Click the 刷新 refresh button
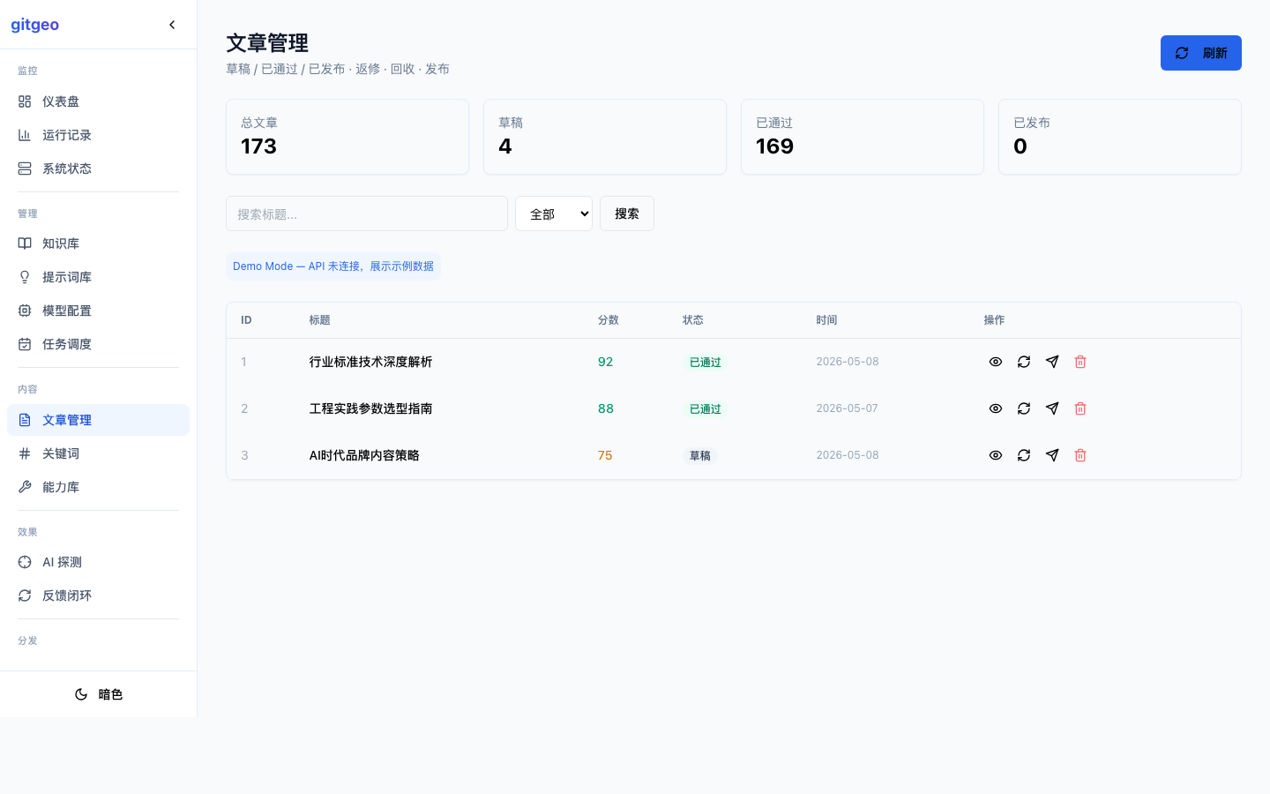The image size is (1270, 794). (x=1200, y=53)
